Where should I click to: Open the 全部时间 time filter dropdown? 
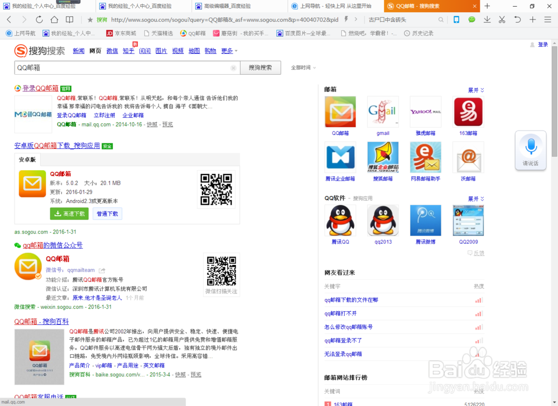[x=303, y=67]
